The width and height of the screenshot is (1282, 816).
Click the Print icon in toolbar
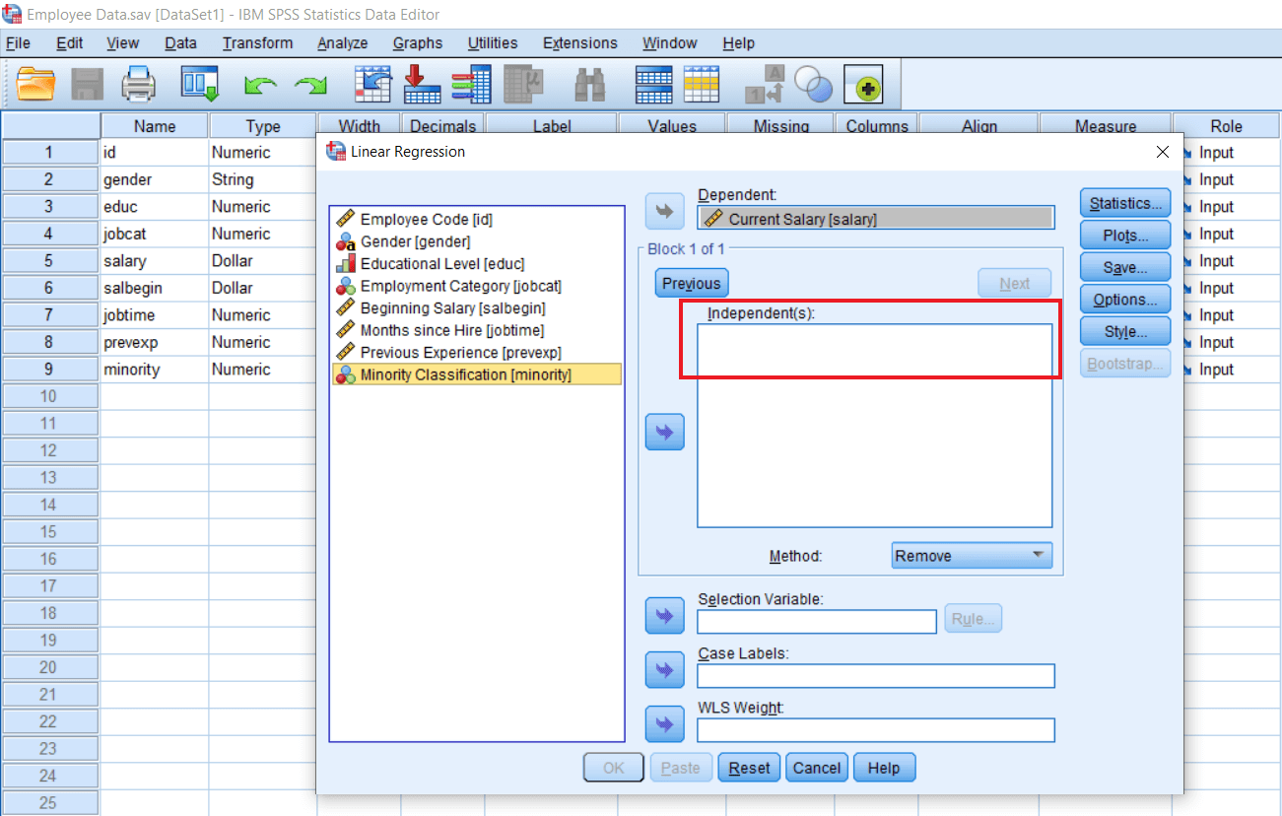point(139,85)
